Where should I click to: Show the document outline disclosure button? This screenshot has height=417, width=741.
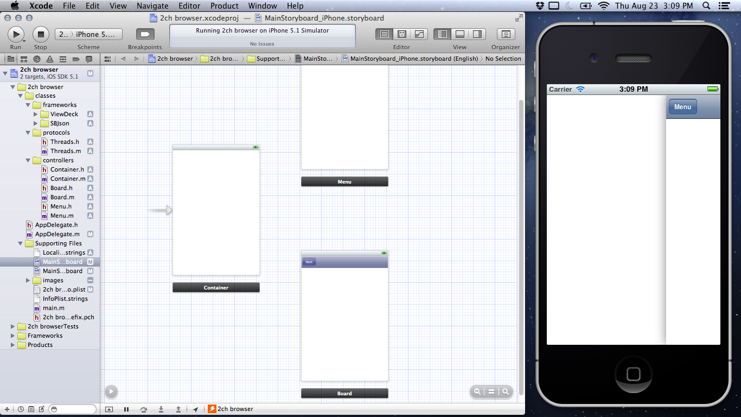[x=111, y=391]
